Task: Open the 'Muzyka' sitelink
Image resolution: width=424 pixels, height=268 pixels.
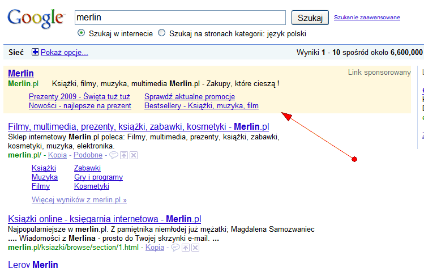Action: coord(45,177)
